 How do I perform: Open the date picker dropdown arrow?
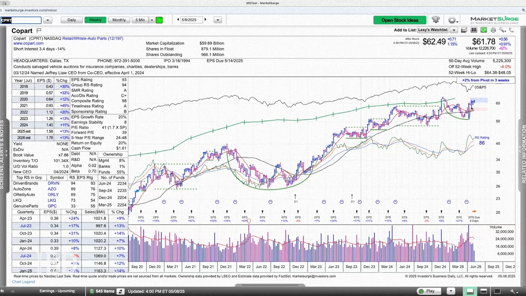point(218,20)
